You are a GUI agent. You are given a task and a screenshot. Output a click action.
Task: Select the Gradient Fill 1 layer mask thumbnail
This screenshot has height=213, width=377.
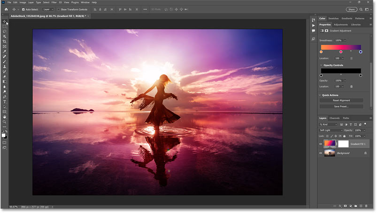(343, 144)
